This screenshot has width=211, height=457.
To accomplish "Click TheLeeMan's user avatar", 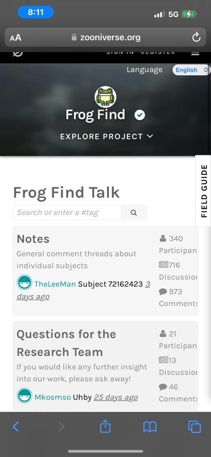I will point(25,283).
